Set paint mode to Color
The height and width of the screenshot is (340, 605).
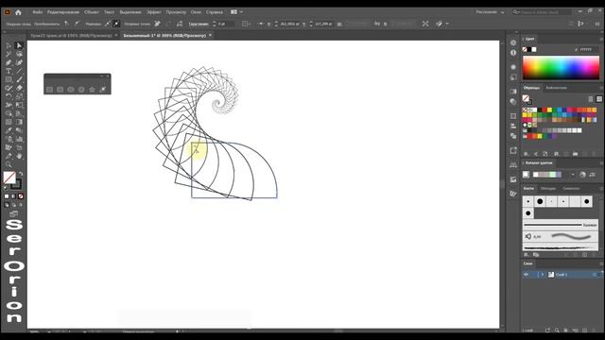[7, 196]
